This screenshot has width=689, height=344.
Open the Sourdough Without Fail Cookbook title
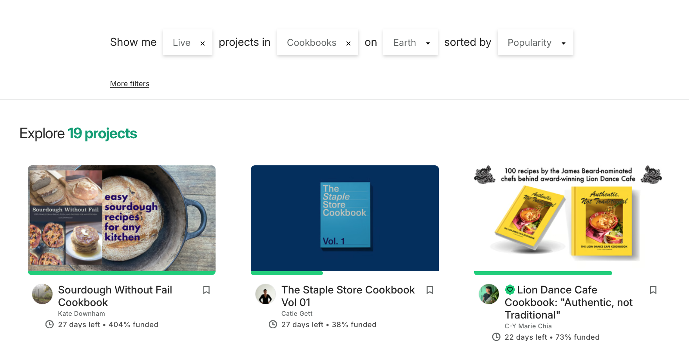115,296
